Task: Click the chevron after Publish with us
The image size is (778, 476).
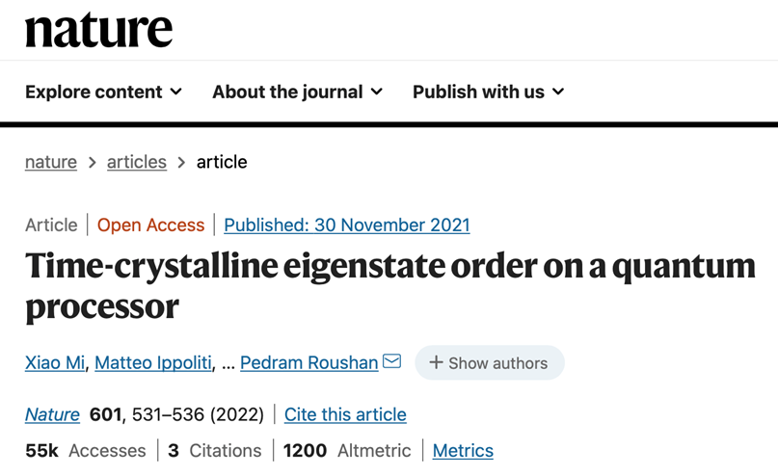Action: 558,92
